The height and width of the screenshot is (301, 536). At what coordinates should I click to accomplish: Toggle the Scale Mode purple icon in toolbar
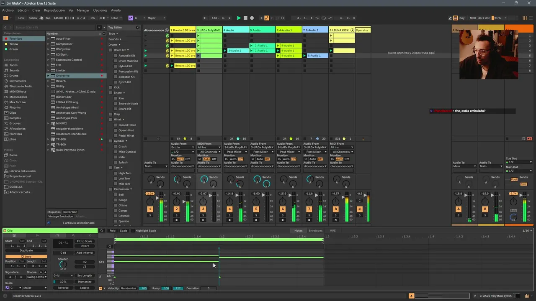tap(131, 18)
